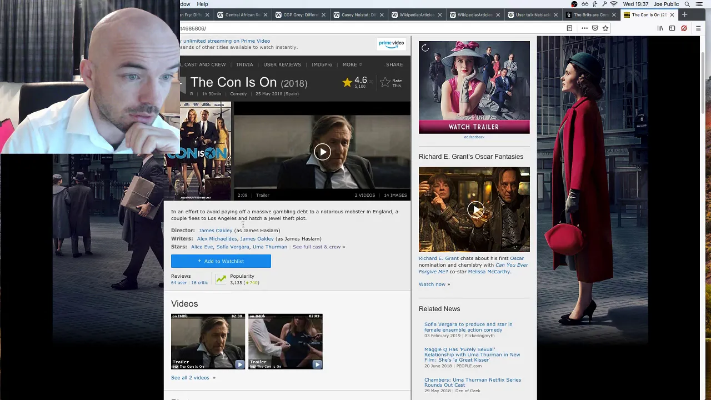Viewport: 711px width, 400px height.
Task: Click the 14 IMAGES label under trailer
Action: (395, 196)
